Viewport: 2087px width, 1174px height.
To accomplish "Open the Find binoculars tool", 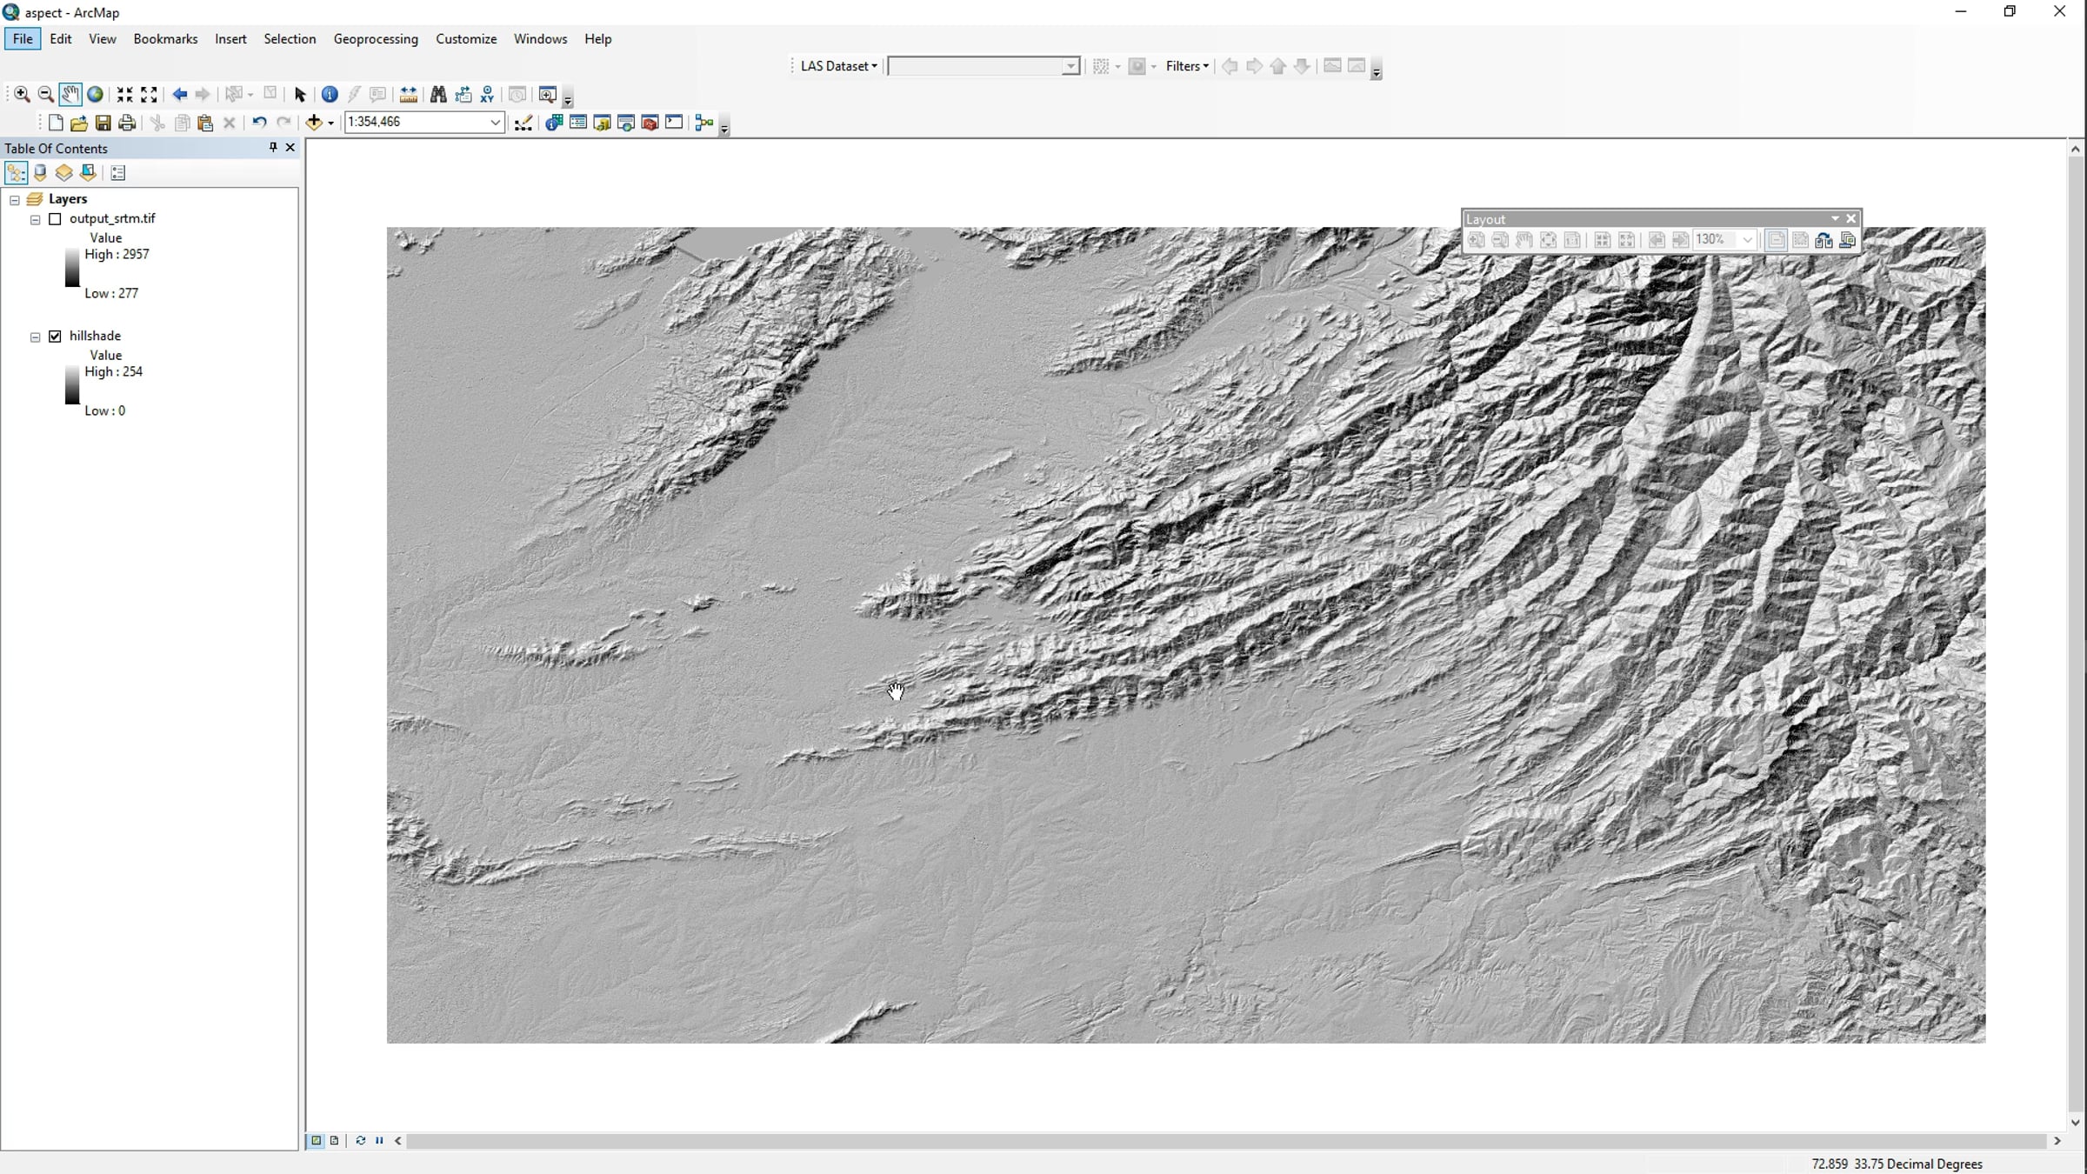I will tap(438, 94).
